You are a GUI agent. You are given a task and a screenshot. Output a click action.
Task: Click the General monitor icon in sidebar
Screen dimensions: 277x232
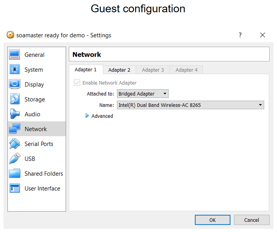14,55
